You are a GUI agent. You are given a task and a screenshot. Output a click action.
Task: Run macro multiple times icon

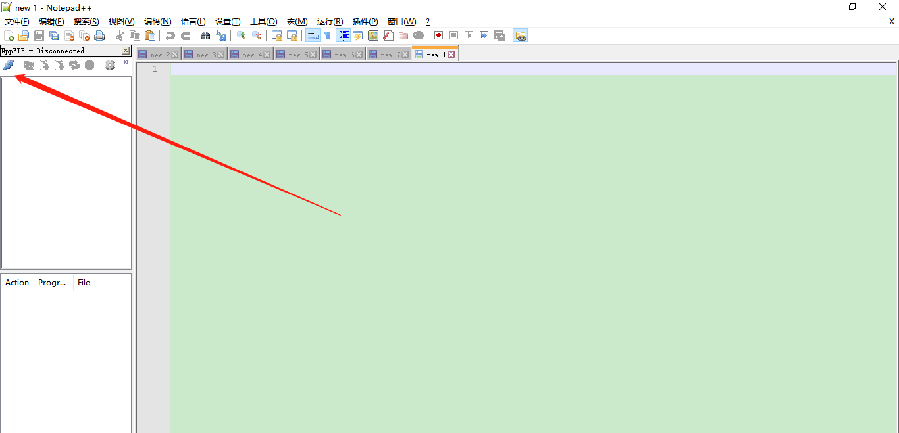(484, 35)
